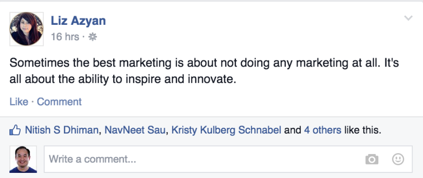Click the 16 hrs timestamp
The image size is (423, 178).
[65, 37]
